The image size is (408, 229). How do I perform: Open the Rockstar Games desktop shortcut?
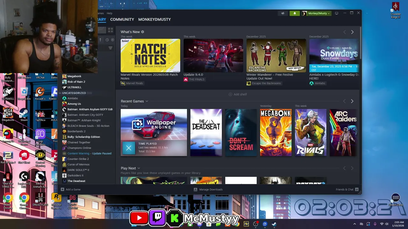pyautogui.click(x=56, y=201)
